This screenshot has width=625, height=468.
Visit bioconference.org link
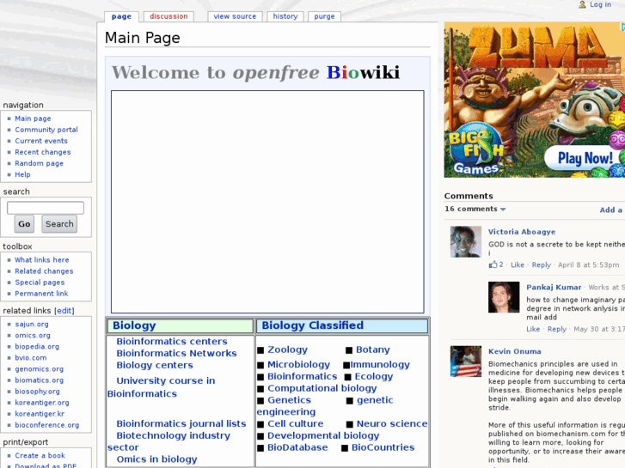[x=47, y=425]
